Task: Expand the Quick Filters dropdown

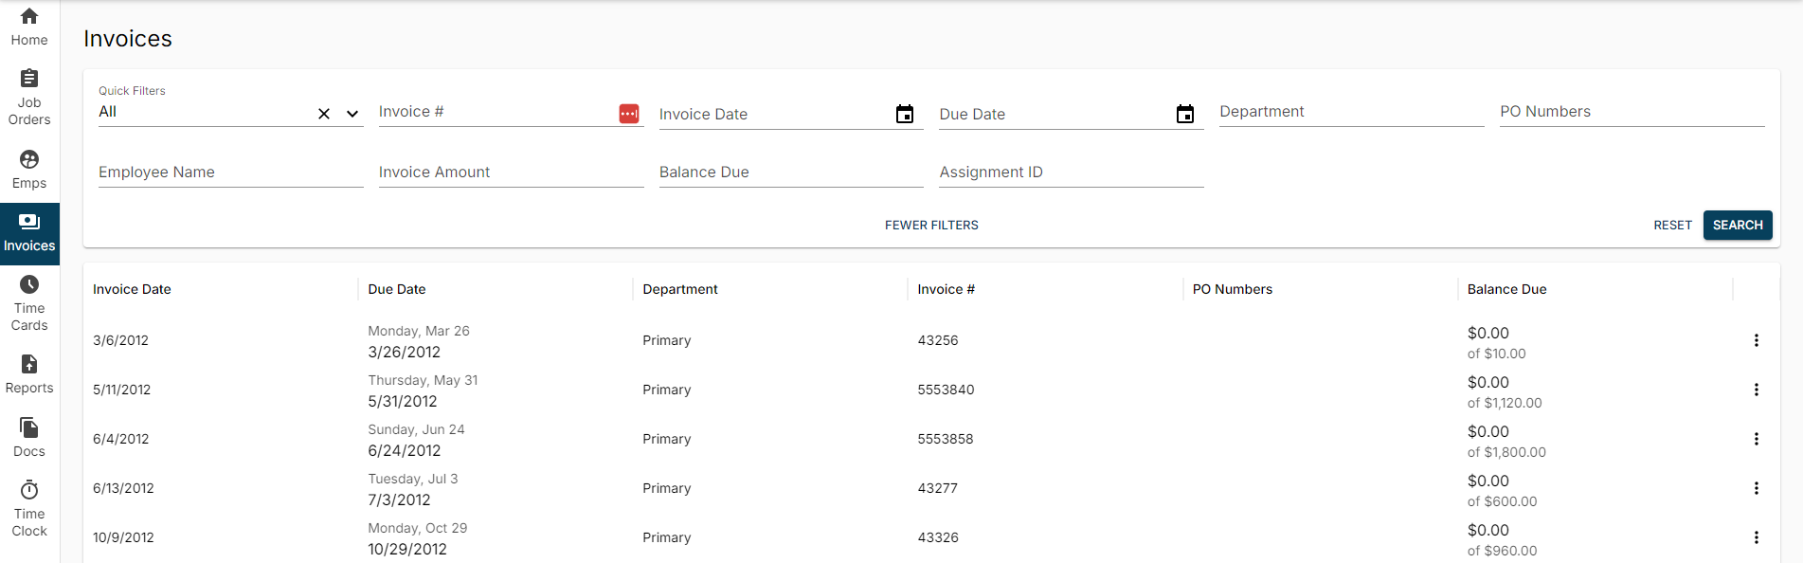Action: [352, 114]
